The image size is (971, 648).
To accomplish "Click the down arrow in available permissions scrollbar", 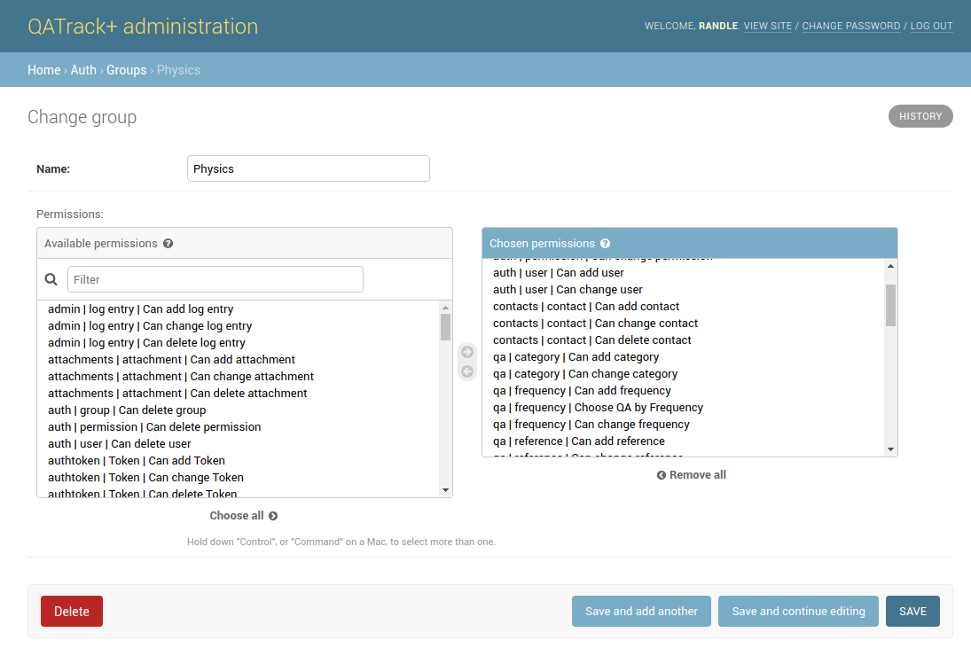I will point(445,490).
